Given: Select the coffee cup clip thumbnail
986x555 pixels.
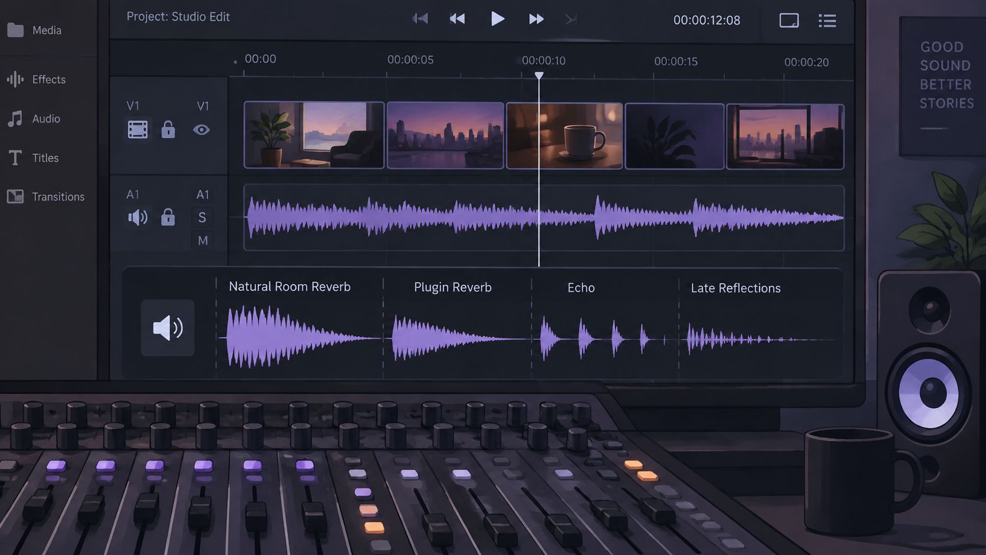Looking at the screenshot, I should coord(564,136).
